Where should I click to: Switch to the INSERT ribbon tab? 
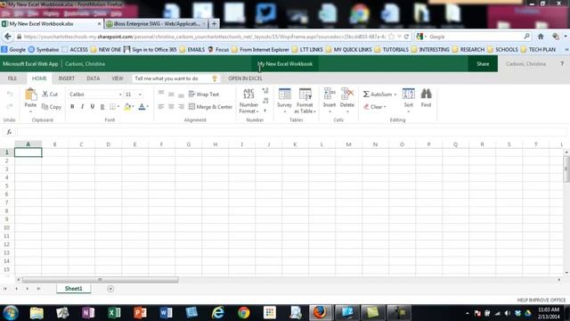(x=67, y=78)
